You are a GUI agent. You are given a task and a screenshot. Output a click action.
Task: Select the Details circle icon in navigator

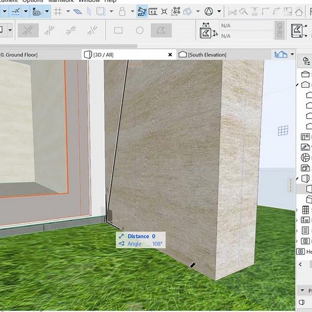point(305,158)
